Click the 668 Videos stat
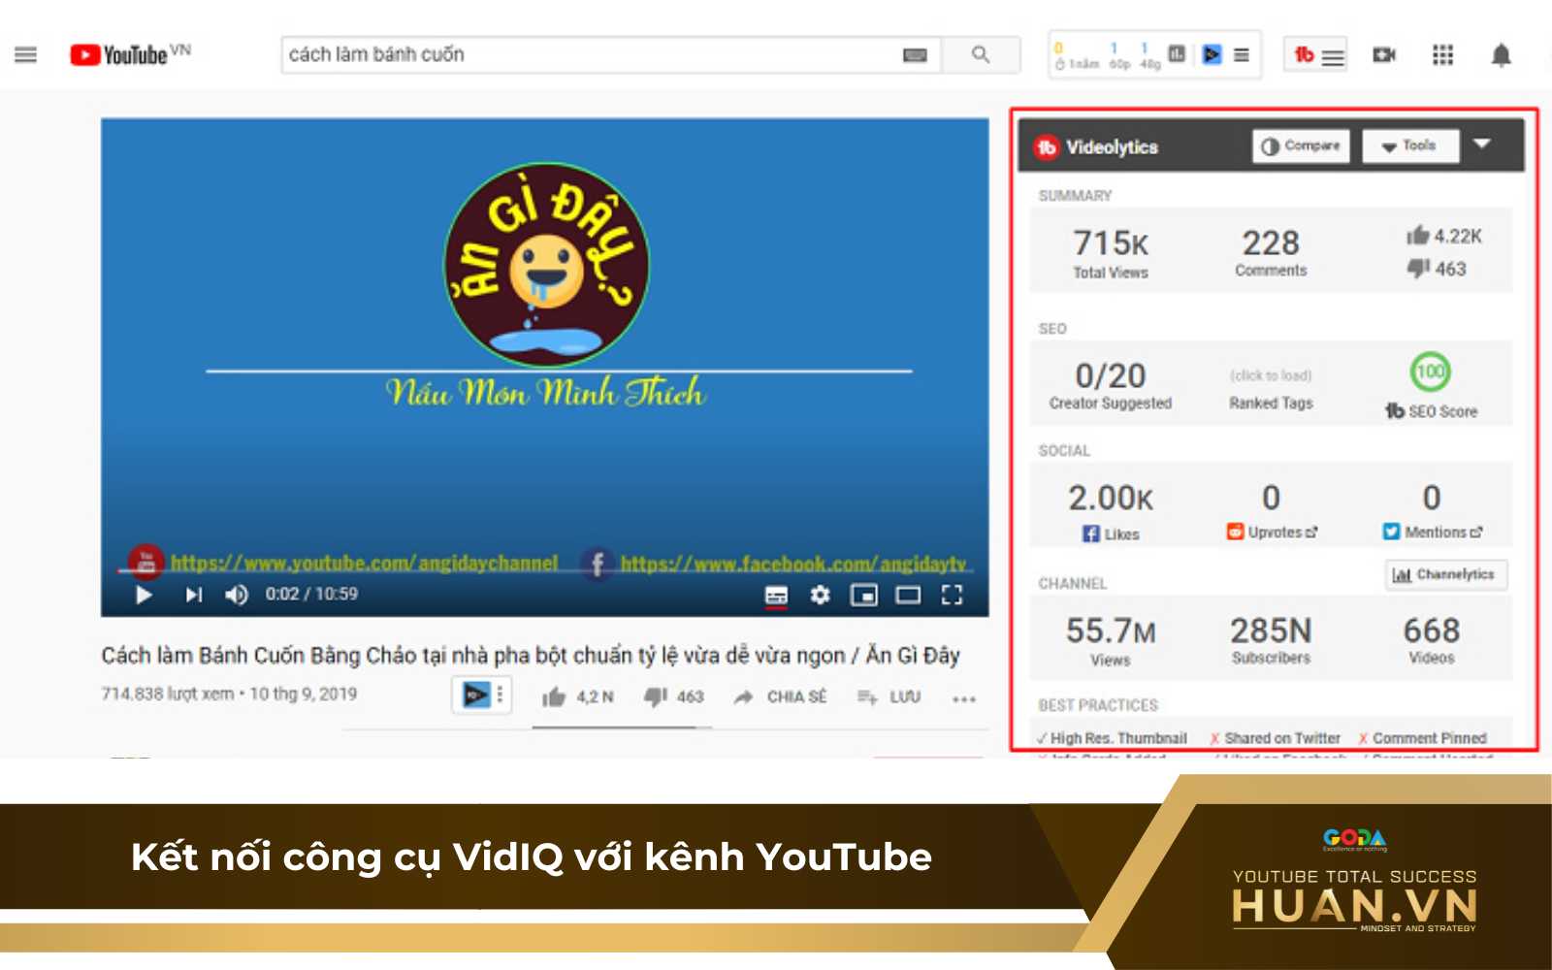1552x970 pixels. click(1431, 640)
